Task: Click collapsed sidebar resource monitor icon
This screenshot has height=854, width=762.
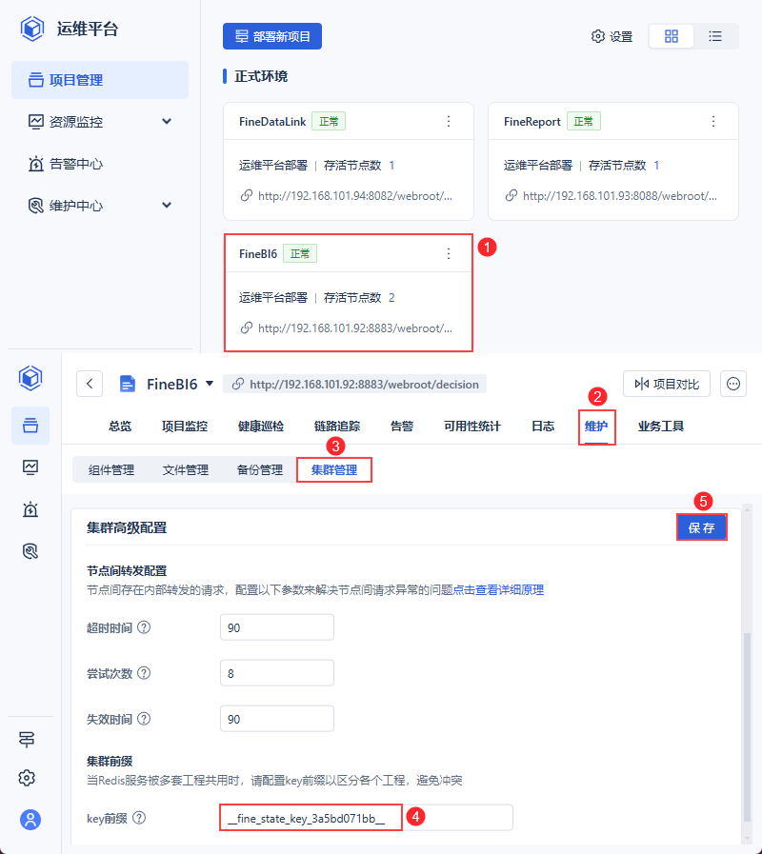Action: pos(30,467)
